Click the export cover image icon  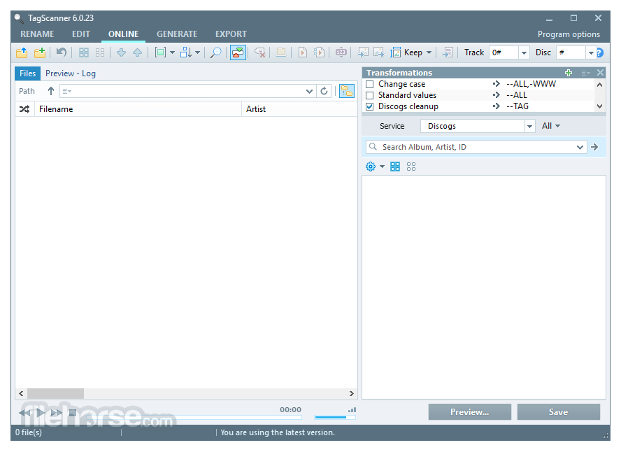point(379,52)
